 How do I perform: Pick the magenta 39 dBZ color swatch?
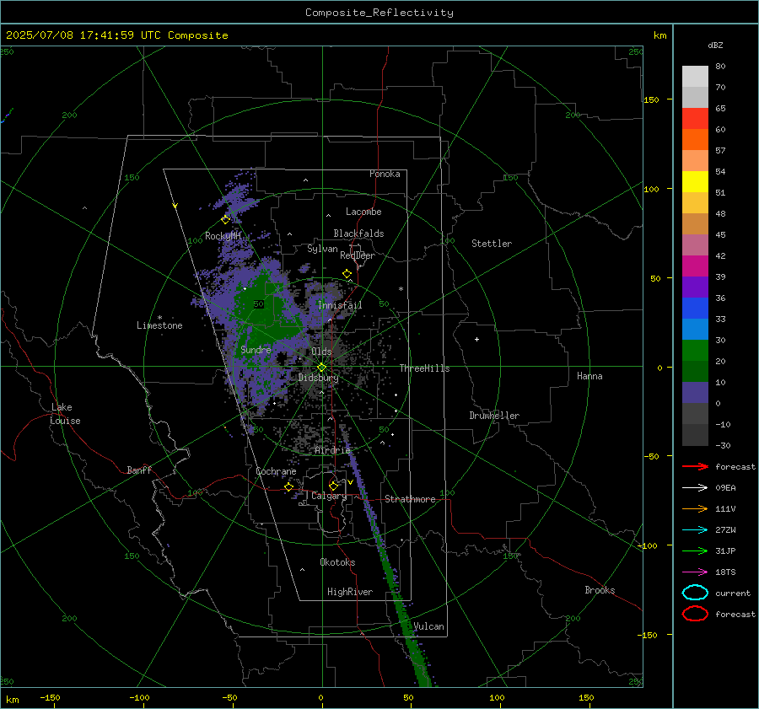695,266
